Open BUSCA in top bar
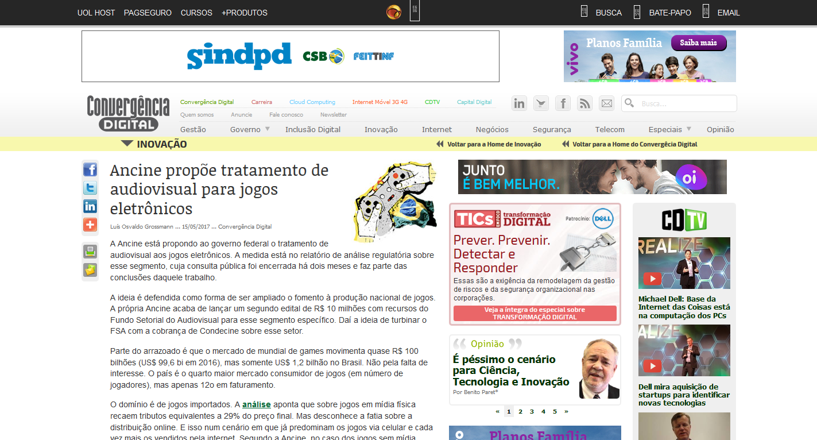The width and height of the screenshot is (817, 440). point(609,13)
